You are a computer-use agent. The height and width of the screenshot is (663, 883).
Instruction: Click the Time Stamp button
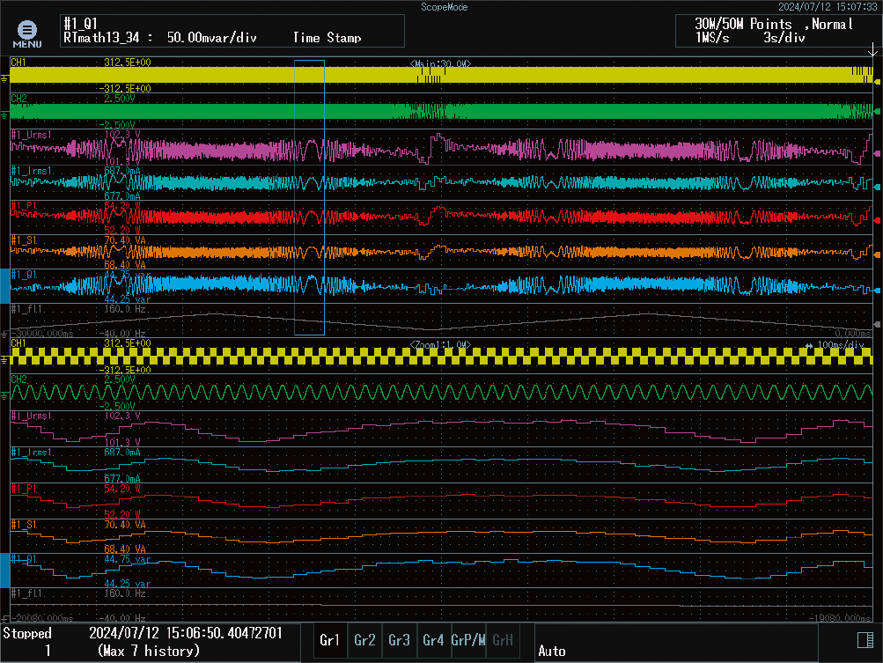pos(327,38)
